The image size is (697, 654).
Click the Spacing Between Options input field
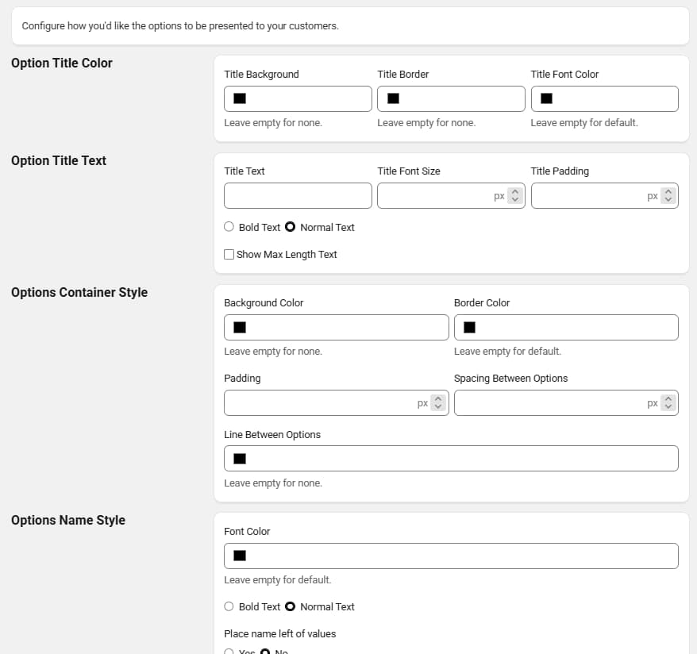(566, 403)
